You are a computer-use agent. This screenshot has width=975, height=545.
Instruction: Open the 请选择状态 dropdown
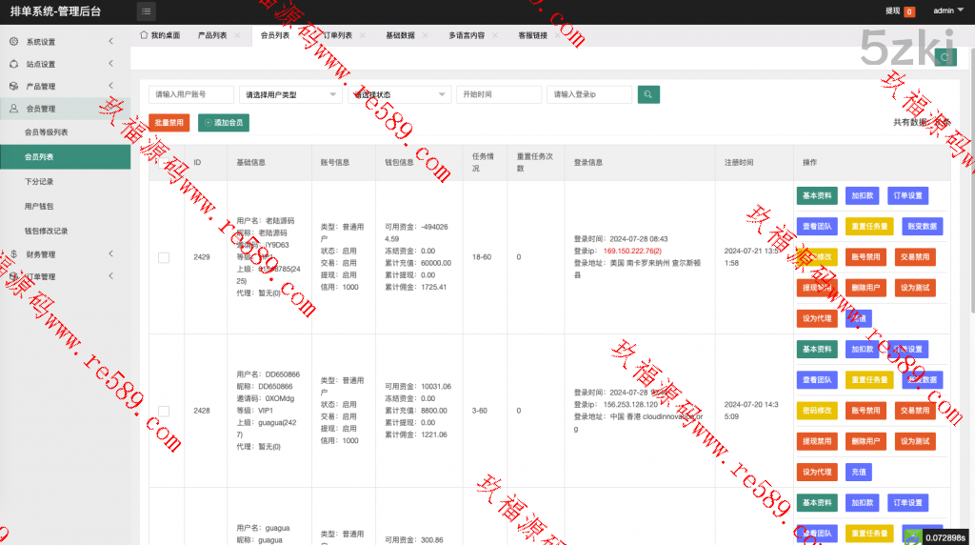coord(400,94)
